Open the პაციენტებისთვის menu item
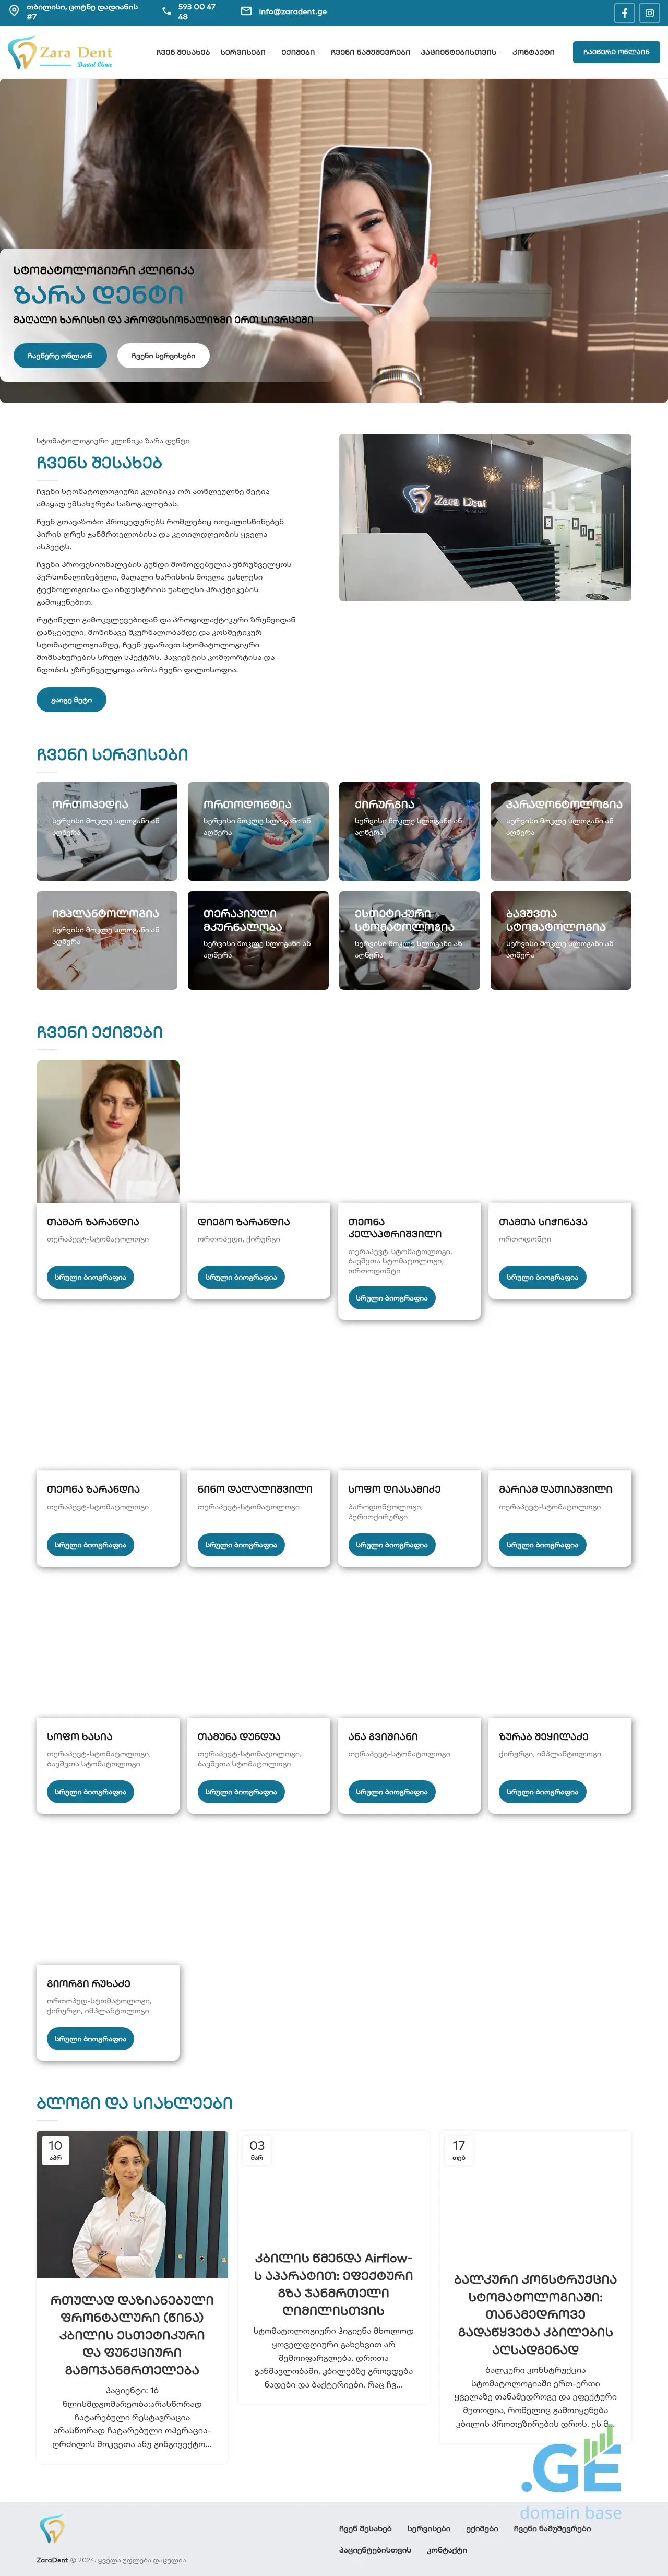Screen dimensions: 668x2576 click(460, 52)
